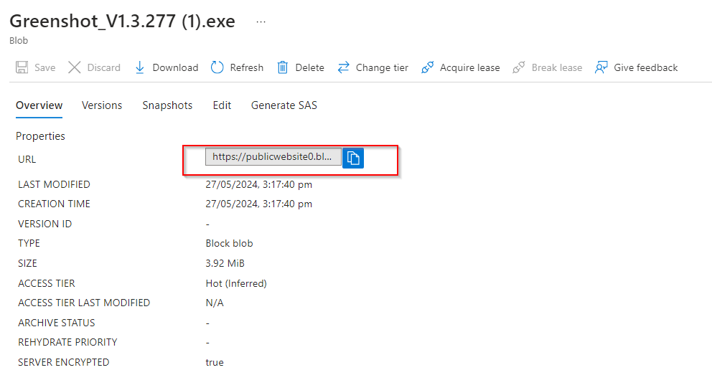This screenshot has width=712, height=370.
Task: Click the TYPE property label
Action: coord(29,244)
